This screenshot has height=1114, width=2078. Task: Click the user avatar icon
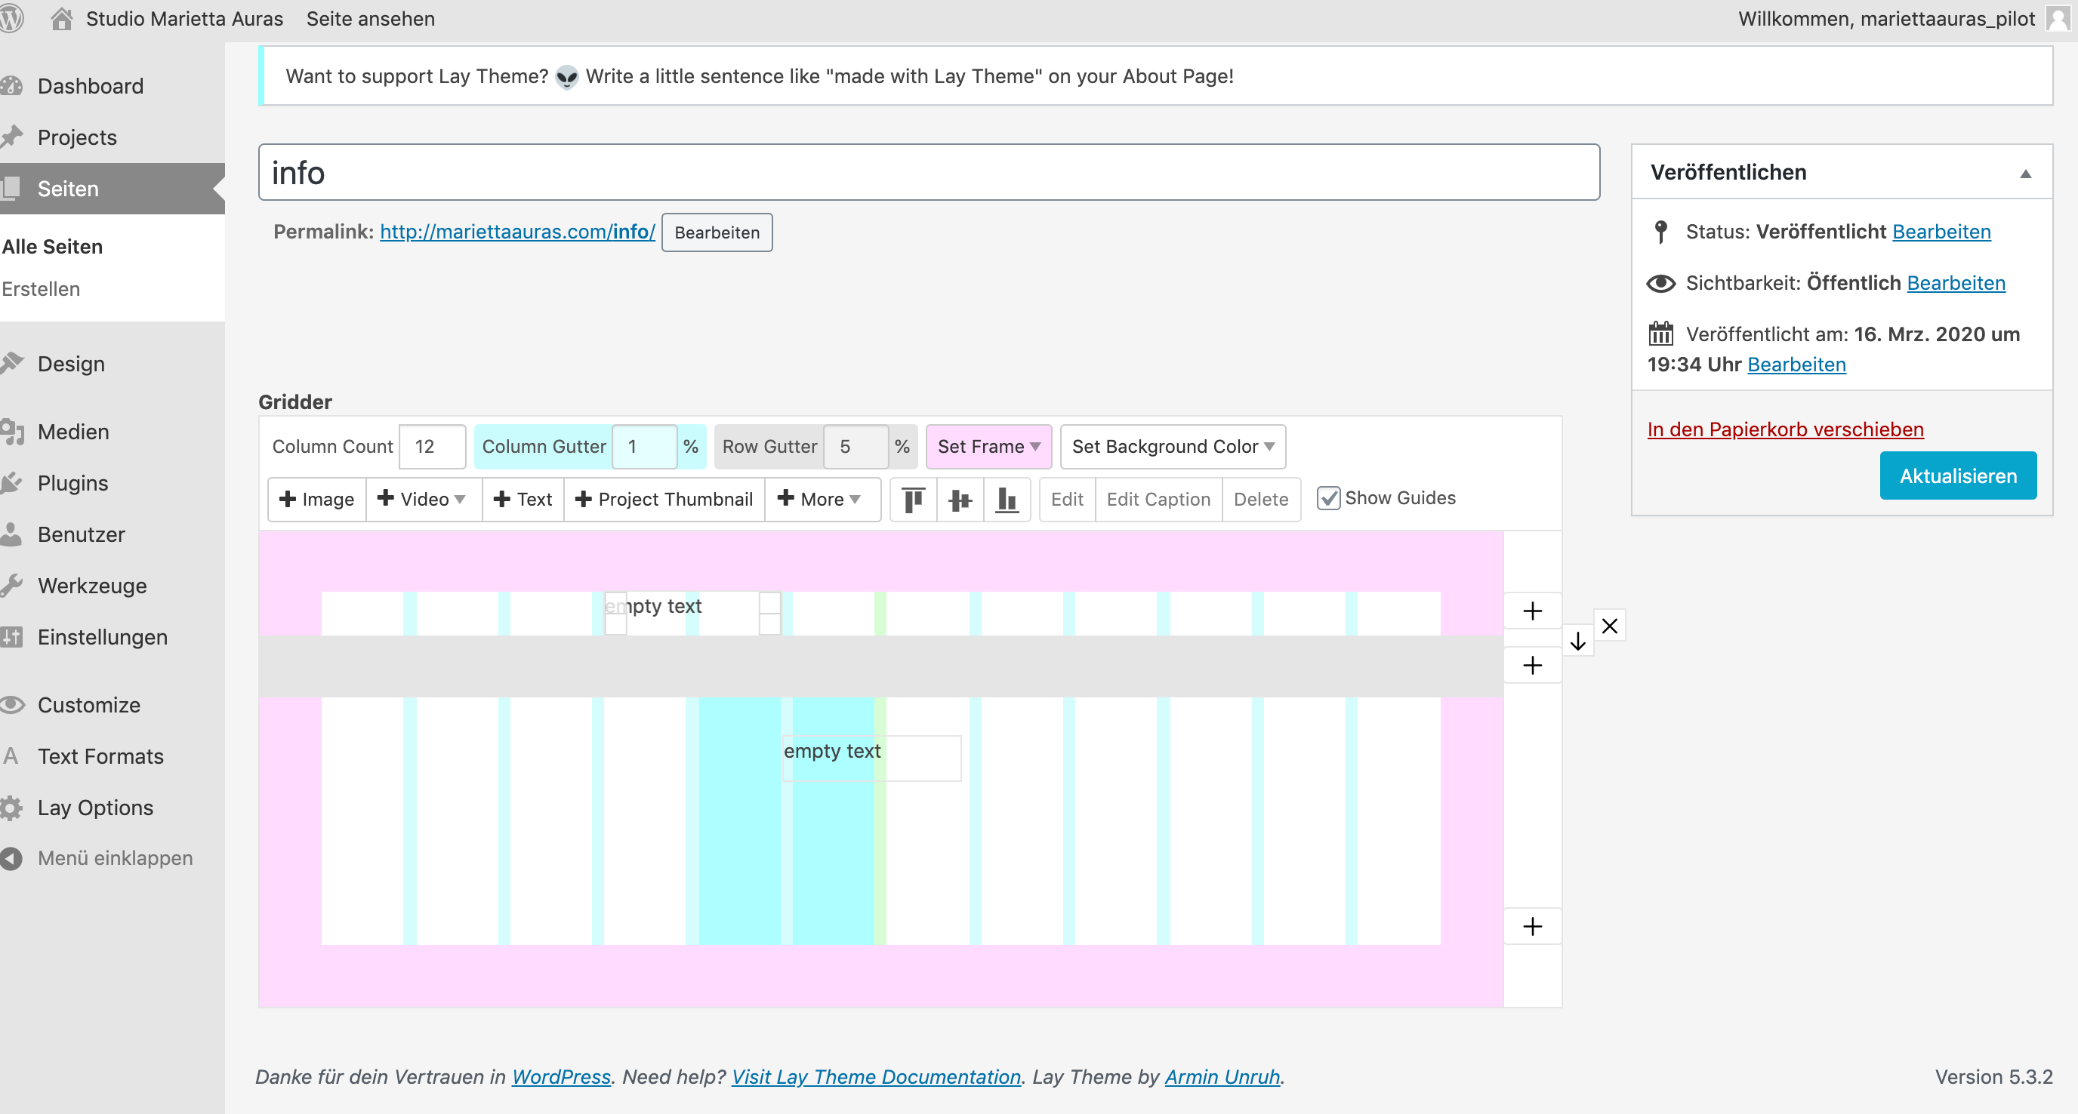point(2058,19)
